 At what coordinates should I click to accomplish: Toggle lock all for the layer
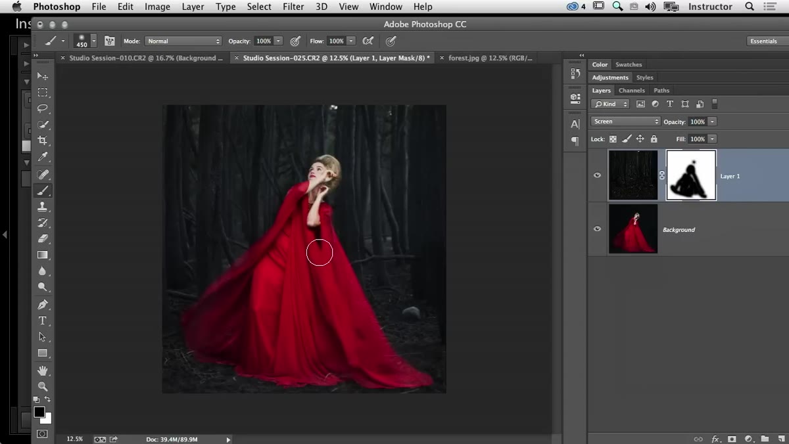pyautogui.click(x=654, y=139)
